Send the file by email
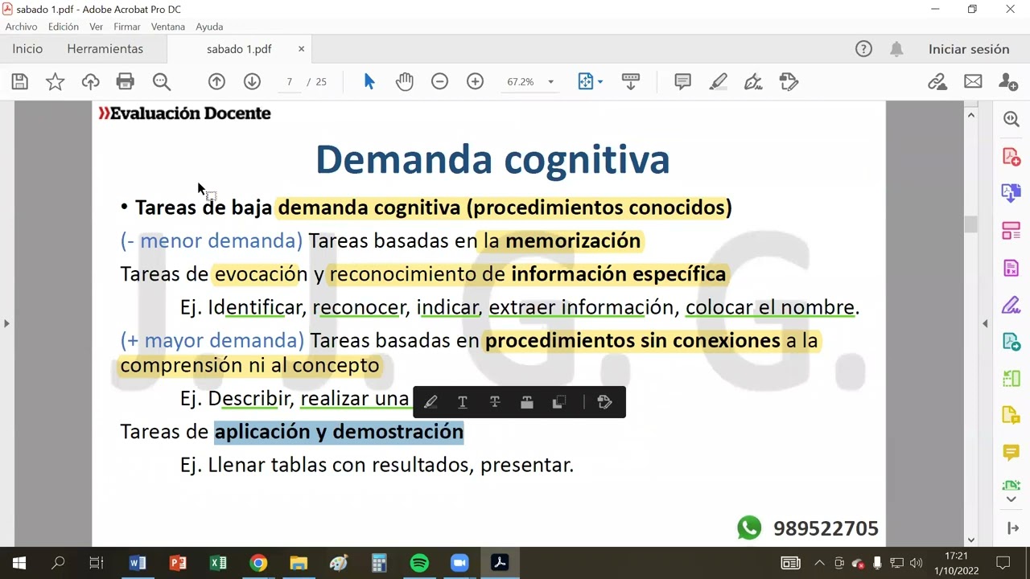Image resolution: width=1030 pixels, height=579 pixels. click(973, 81)
